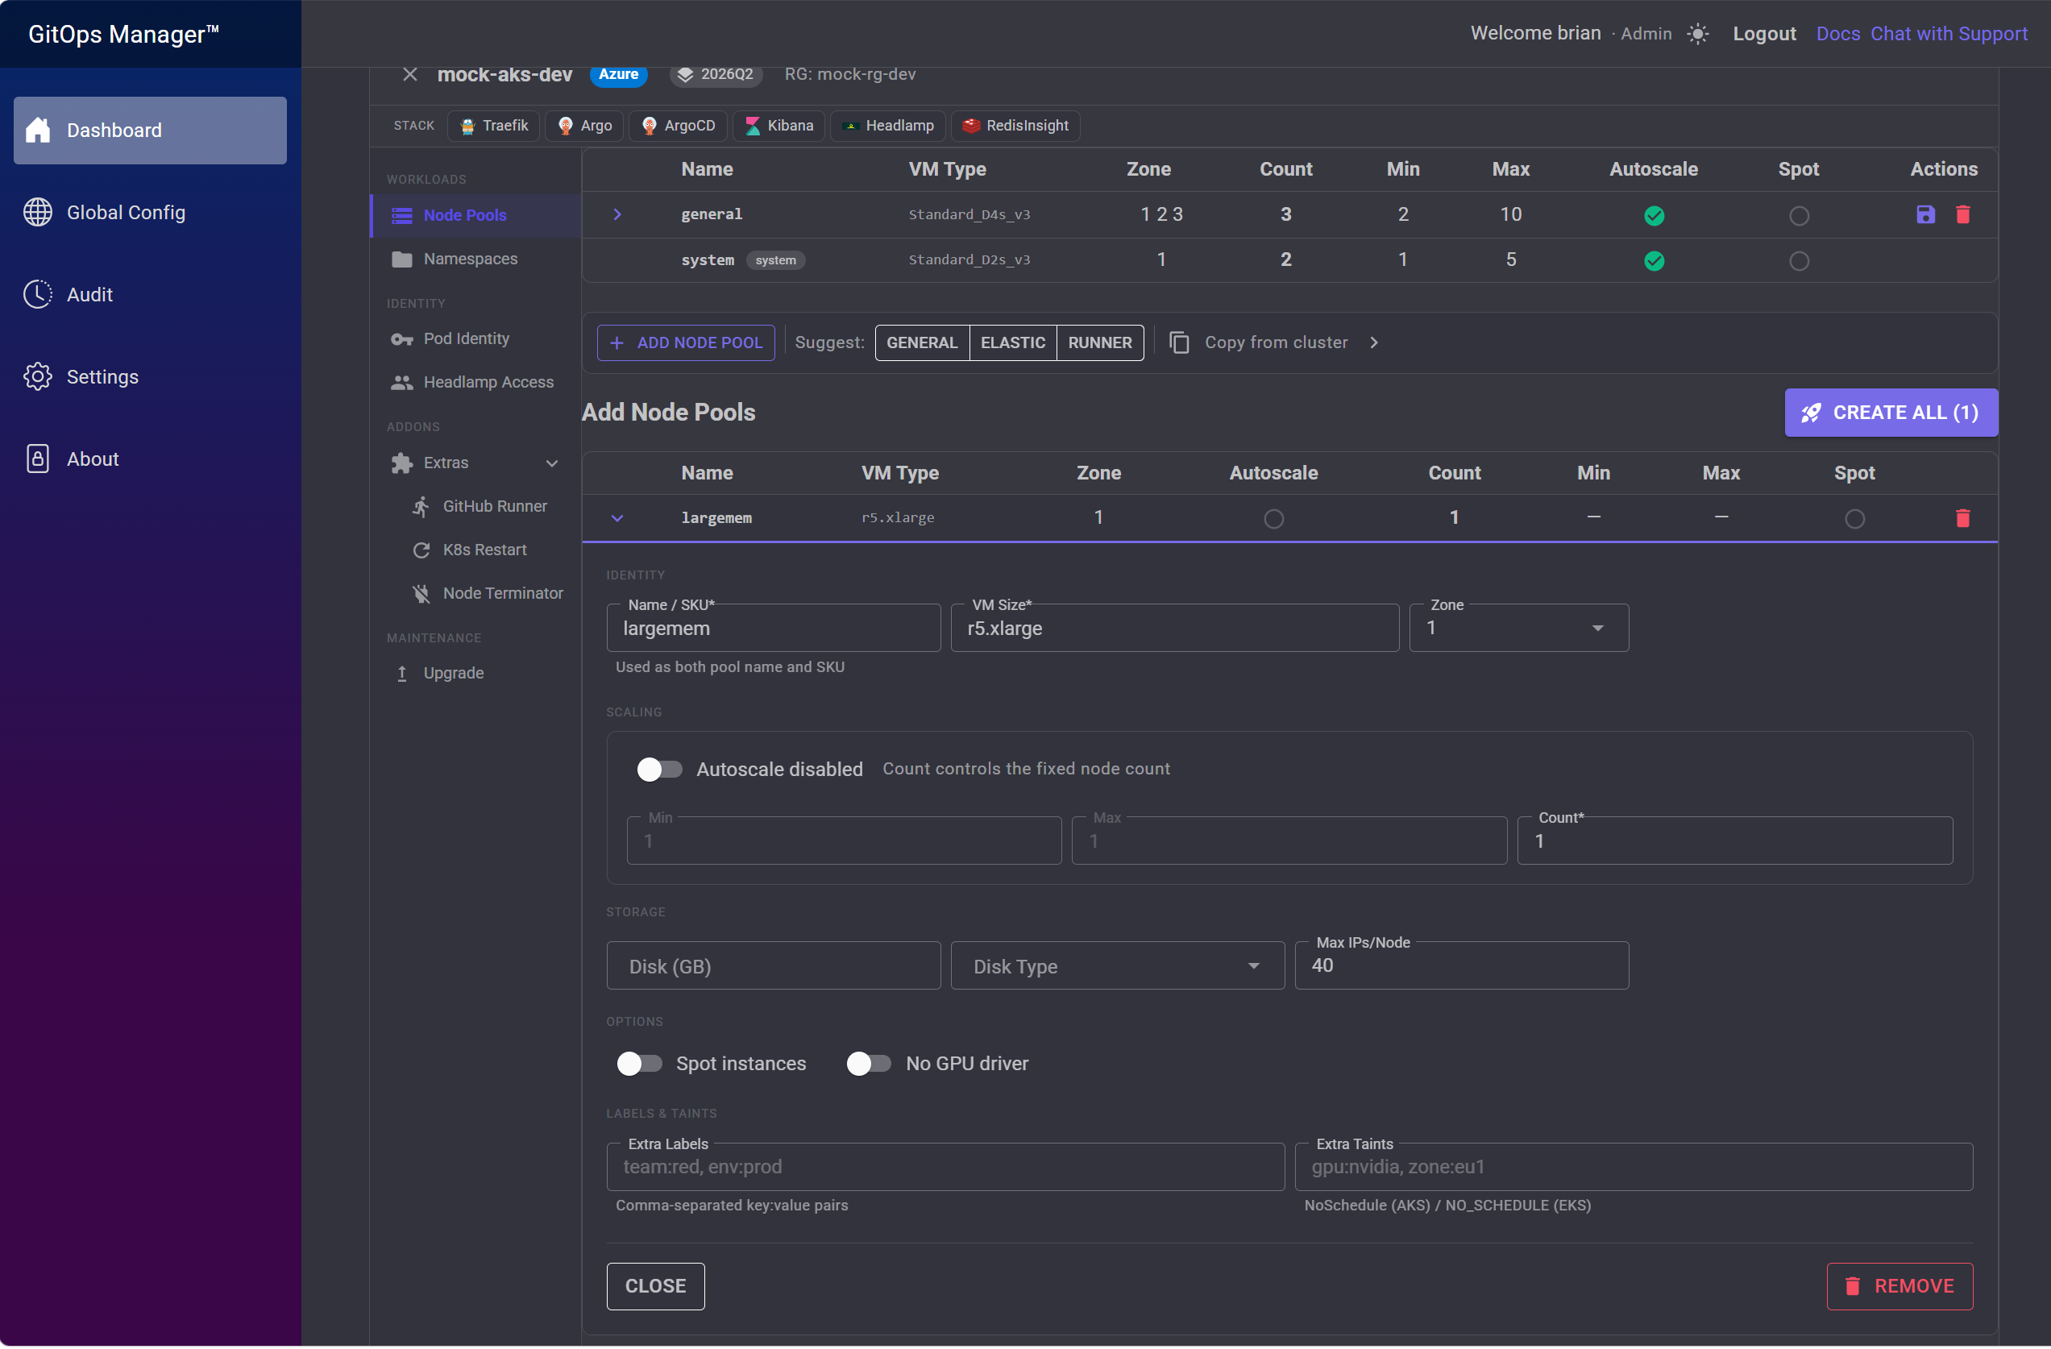The height and width of the screenshot is (1349, 2051).
Task: Toggle Spot for system pool
Action: [1800, 261]
